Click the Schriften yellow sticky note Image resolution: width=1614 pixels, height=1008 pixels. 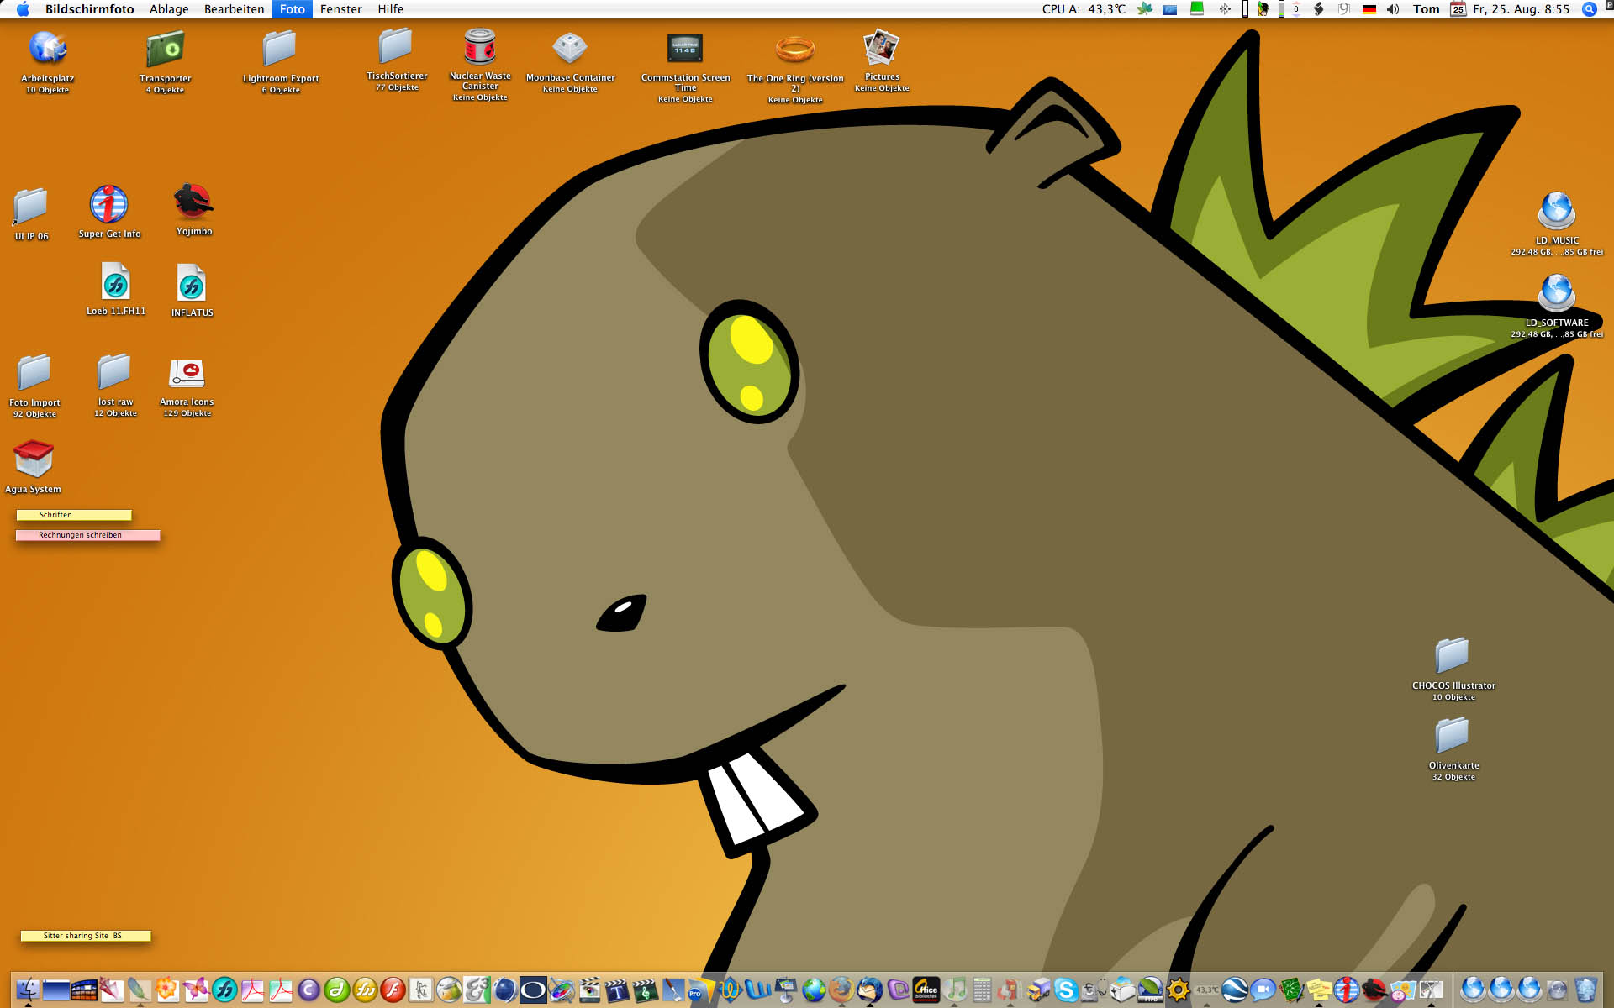74,515
